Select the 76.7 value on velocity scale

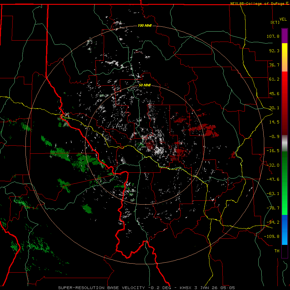(x=274, y=65)
